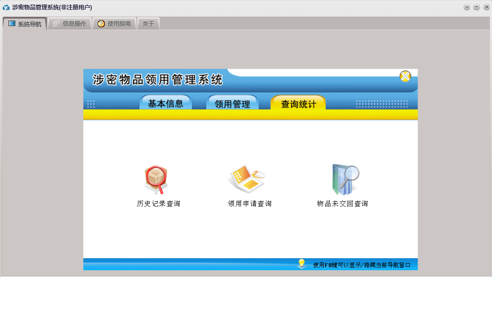This screenshot has height=324, width=492.
Task: Click the monitor icon on 系统导航 tab
Action: coord(12,24)
